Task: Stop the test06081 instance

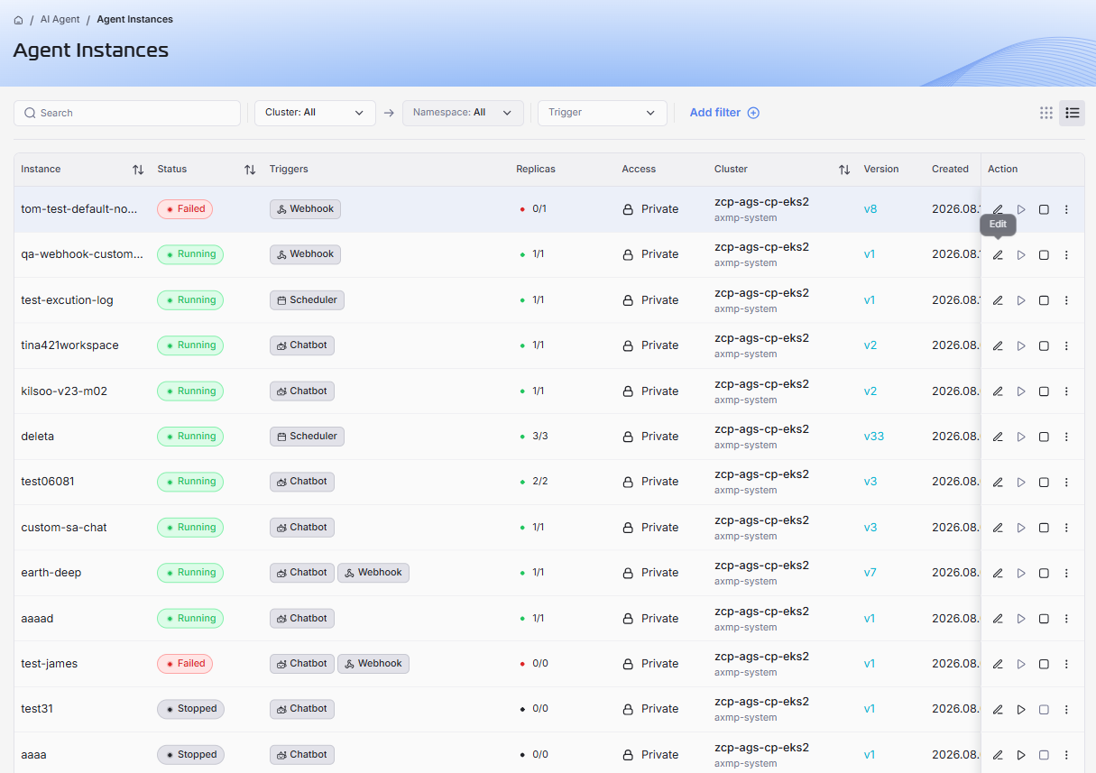Action: [x=1044, y=483]
